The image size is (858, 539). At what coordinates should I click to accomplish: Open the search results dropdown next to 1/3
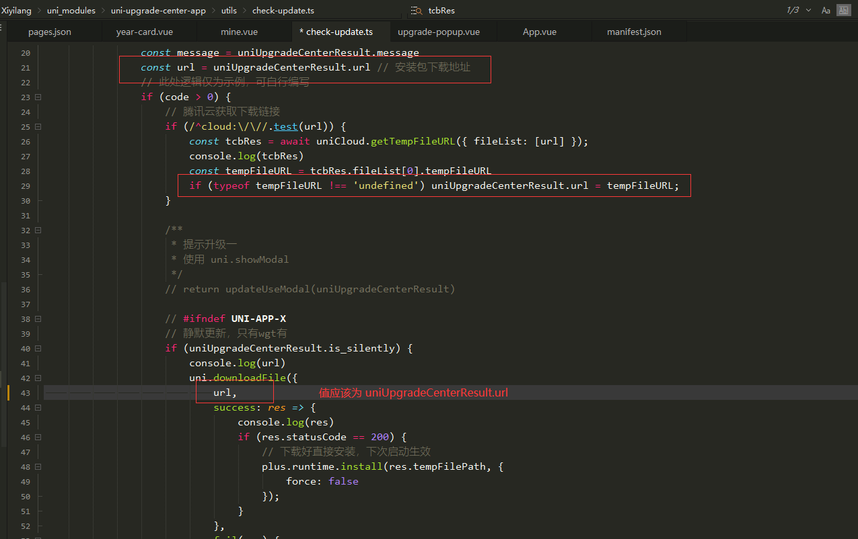[x=808, y=11]
